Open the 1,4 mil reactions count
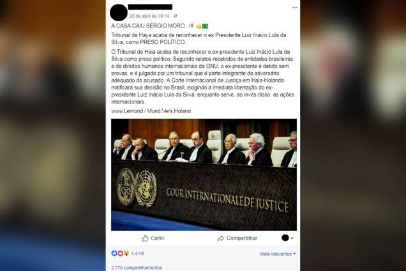 137,253
